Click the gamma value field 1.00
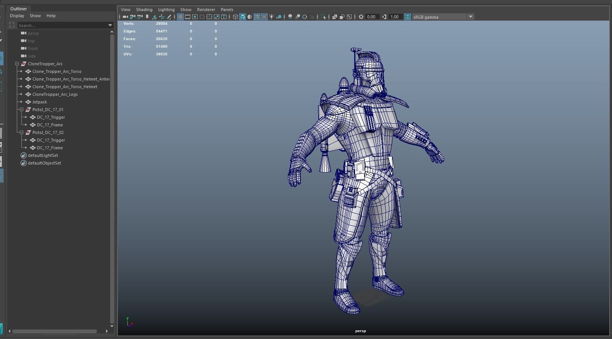 click(x=395, y=17)
